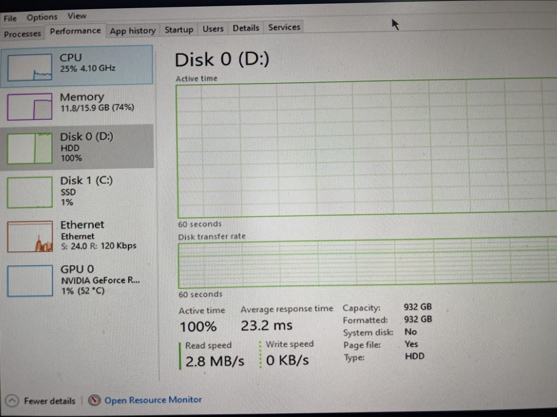
Task: Switch to the Processes tab
Action: [22, 34]
